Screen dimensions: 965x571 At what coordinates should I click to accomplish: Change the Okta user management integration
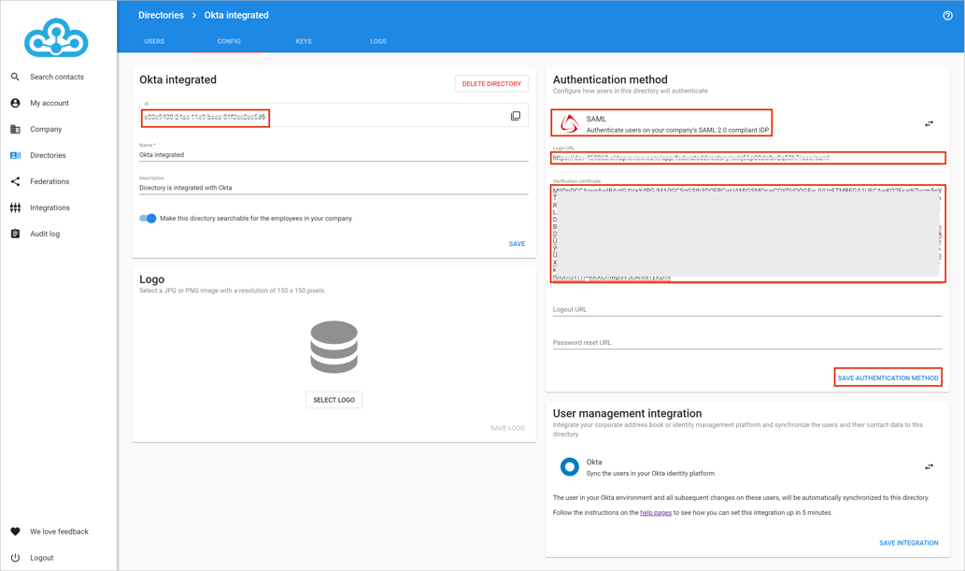click(929, 467)
